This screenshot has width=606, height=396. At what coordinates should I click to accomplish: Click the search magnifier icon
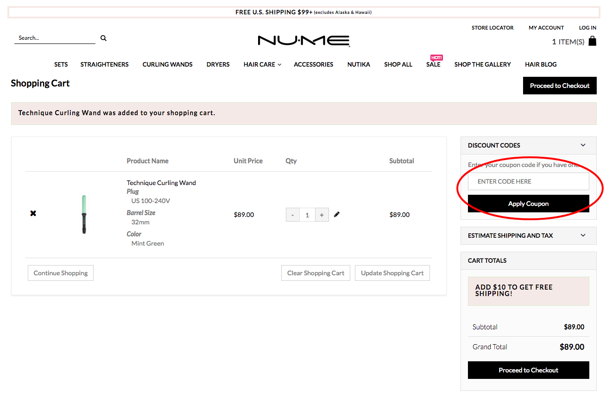103,38
